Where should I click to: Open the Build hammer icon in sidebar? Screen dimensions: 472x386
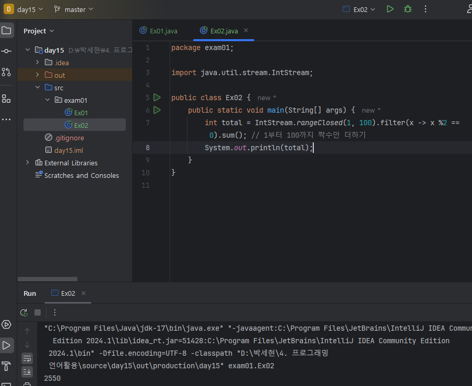click(6, 366)
